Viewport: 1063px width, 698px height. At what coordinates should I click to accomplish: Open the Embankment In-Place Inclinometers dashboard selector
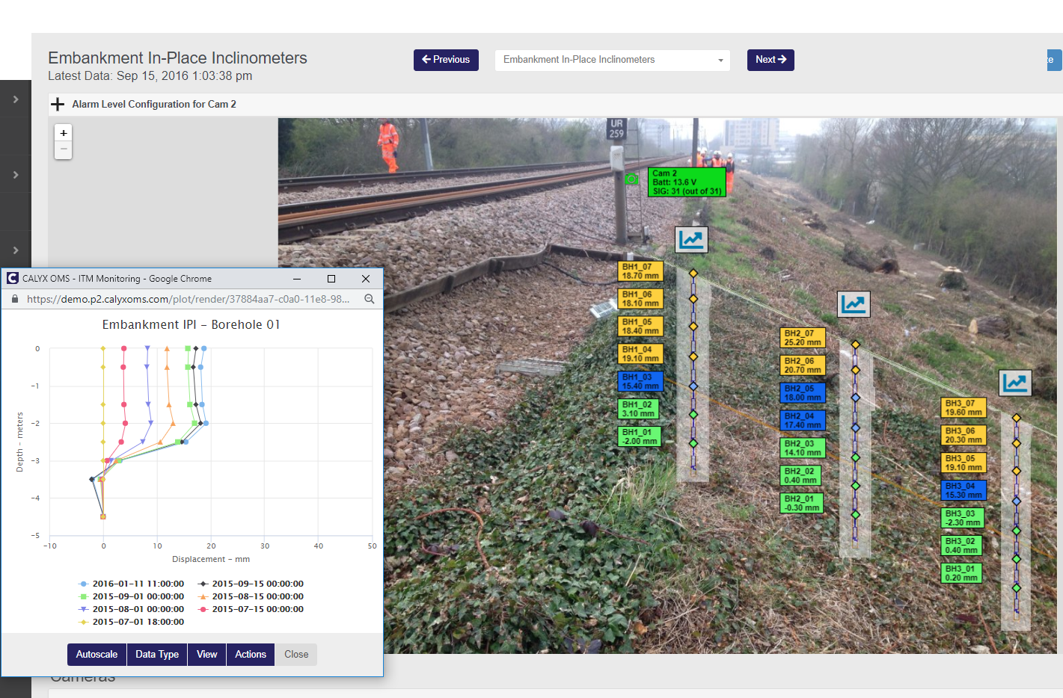tap(612, 60)
